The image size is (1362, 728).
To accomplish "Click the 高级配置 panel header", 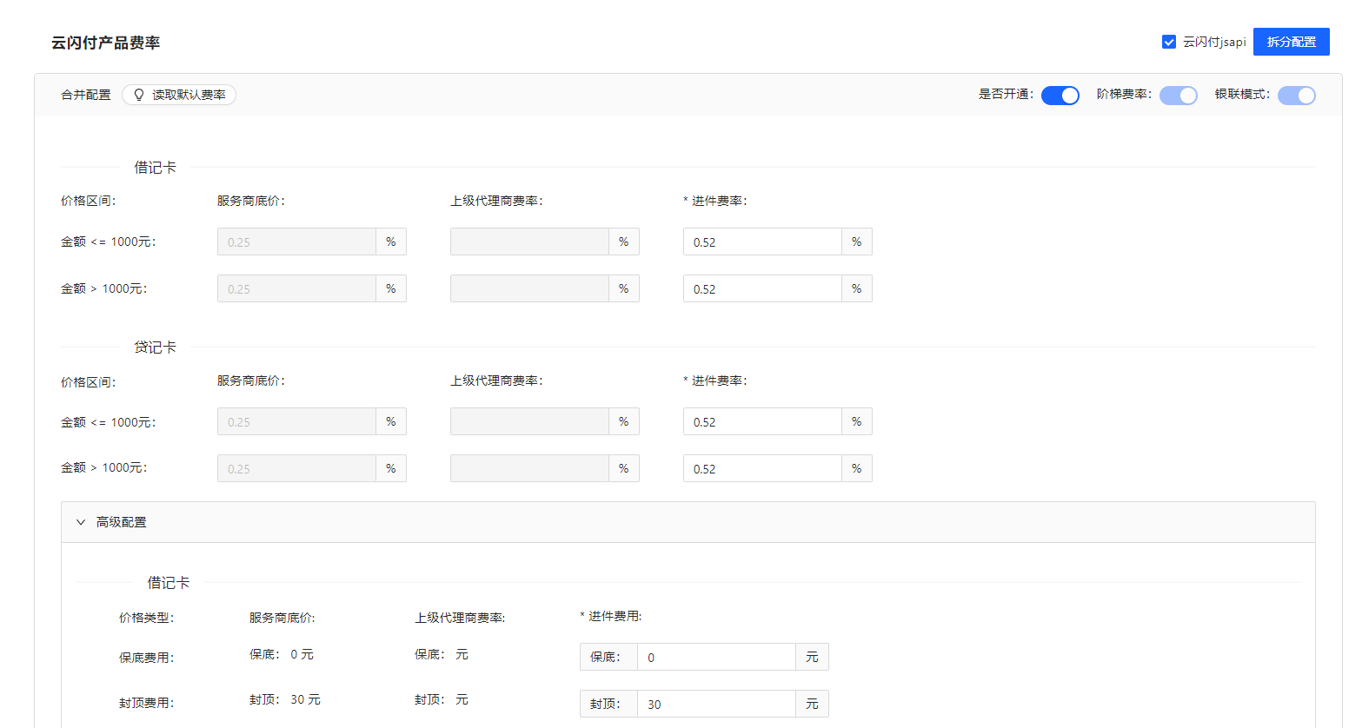I will point(687,522).
